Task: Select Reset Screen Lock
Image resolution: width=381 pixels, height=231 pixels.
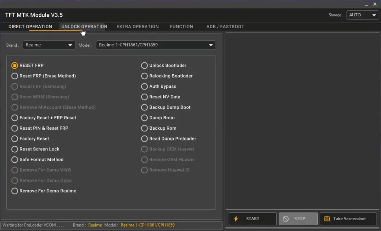Action: click(x=15, y=149)
